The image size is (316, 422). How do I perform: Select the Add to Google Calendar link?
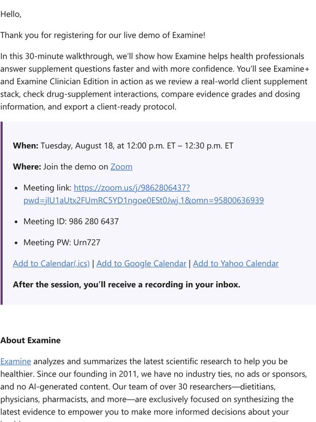[141, 263]
